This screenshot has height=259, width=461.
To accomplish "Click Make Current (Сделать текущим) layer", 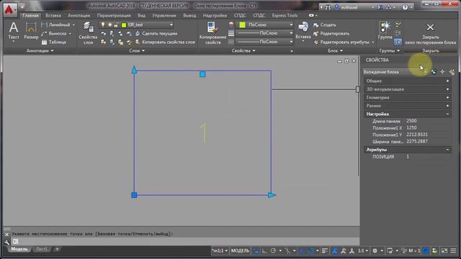I will (156, 34).
